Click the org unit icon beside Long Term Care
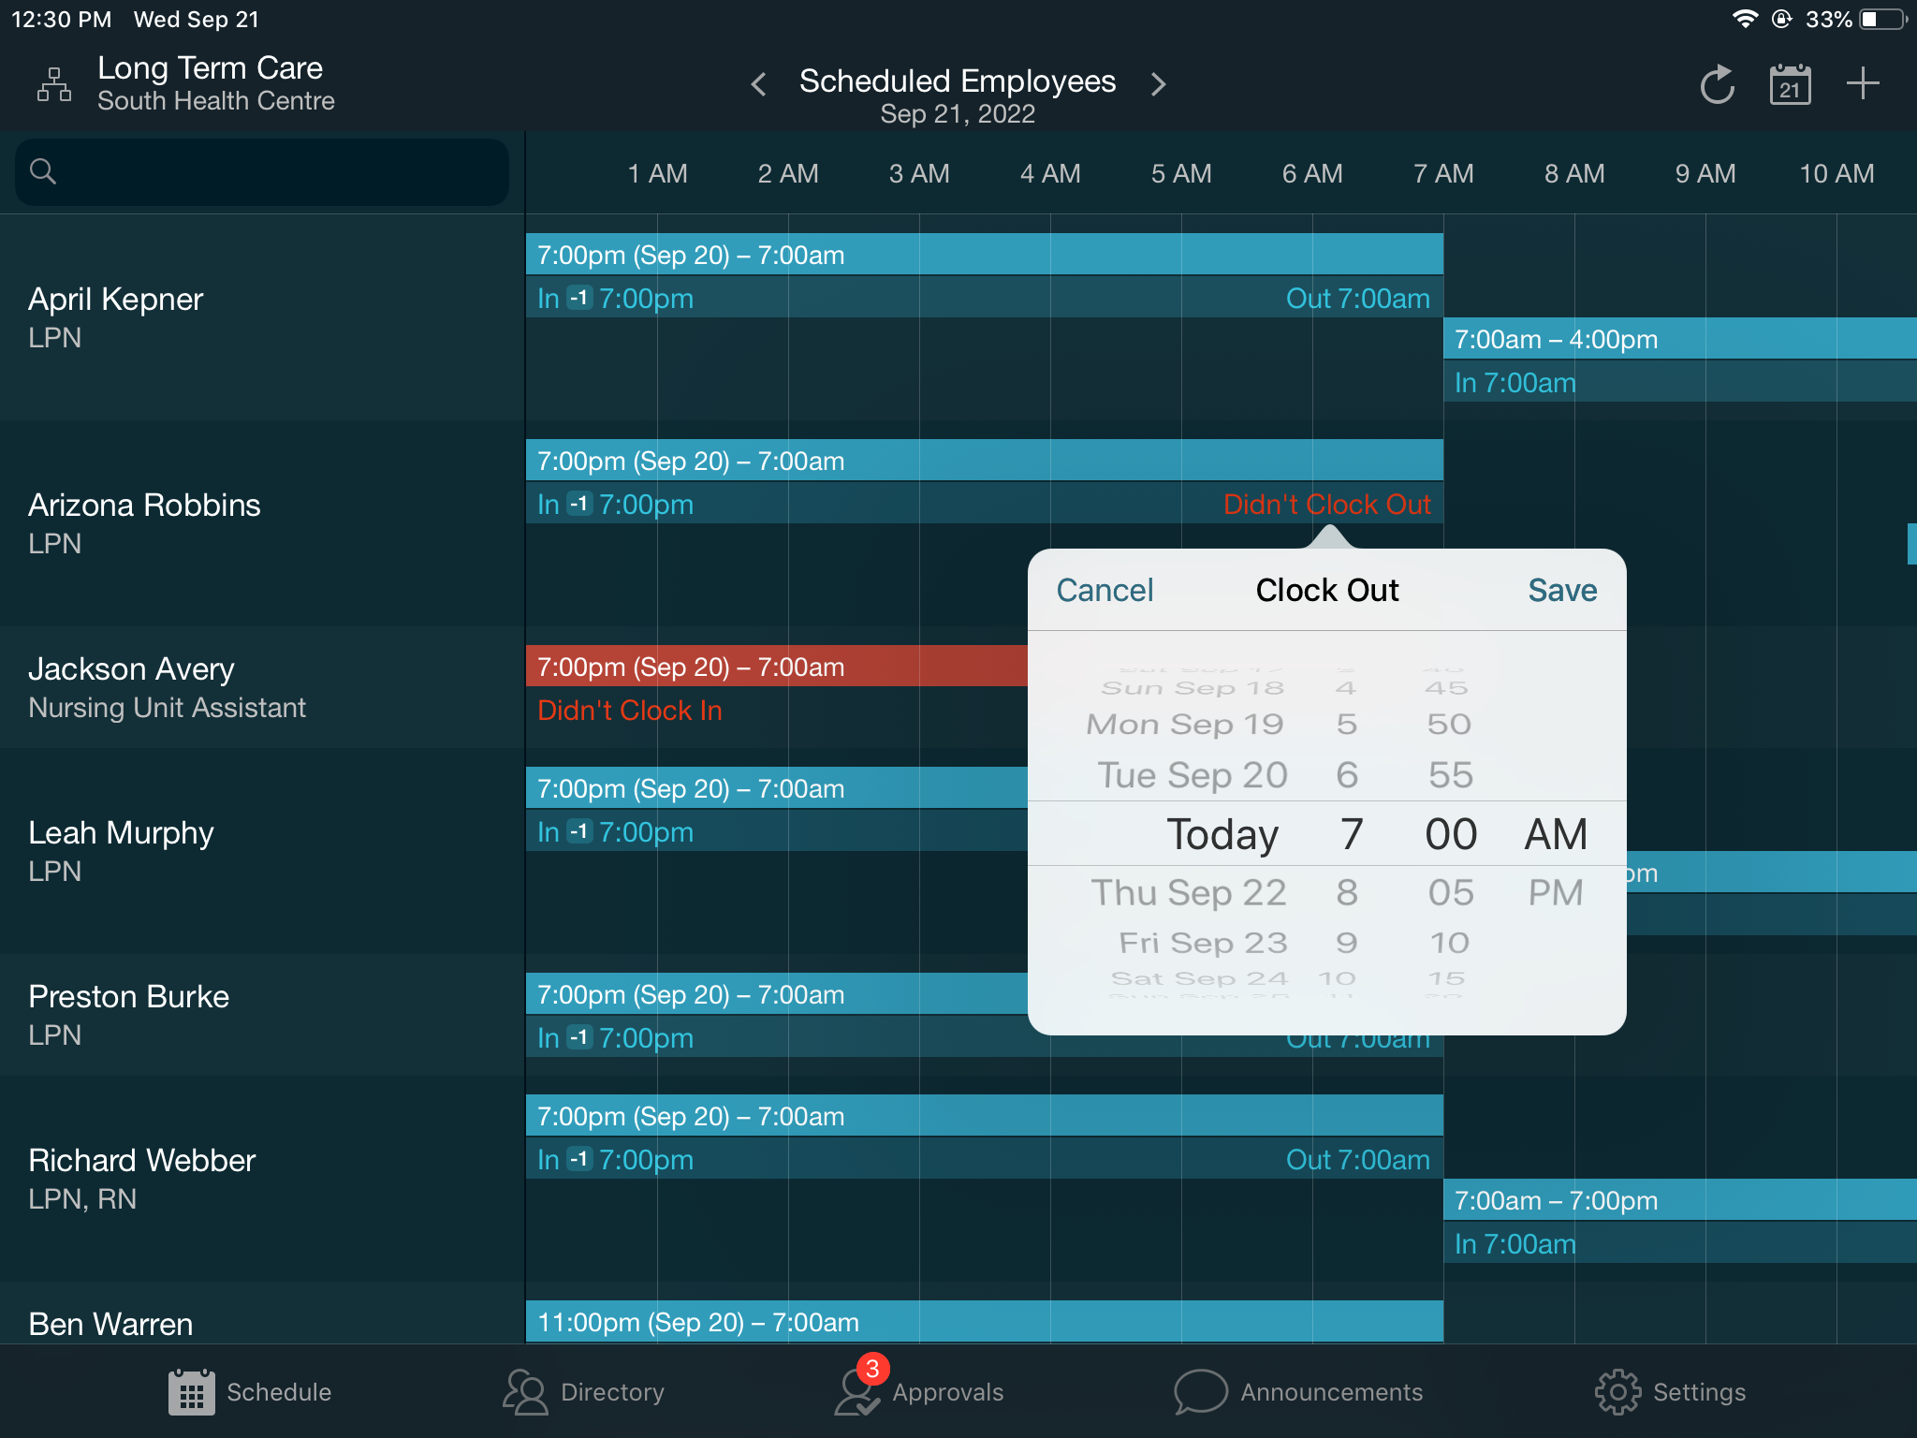Image resolution: width=1917 pixels, height=1438 pixels. point(53,83)
